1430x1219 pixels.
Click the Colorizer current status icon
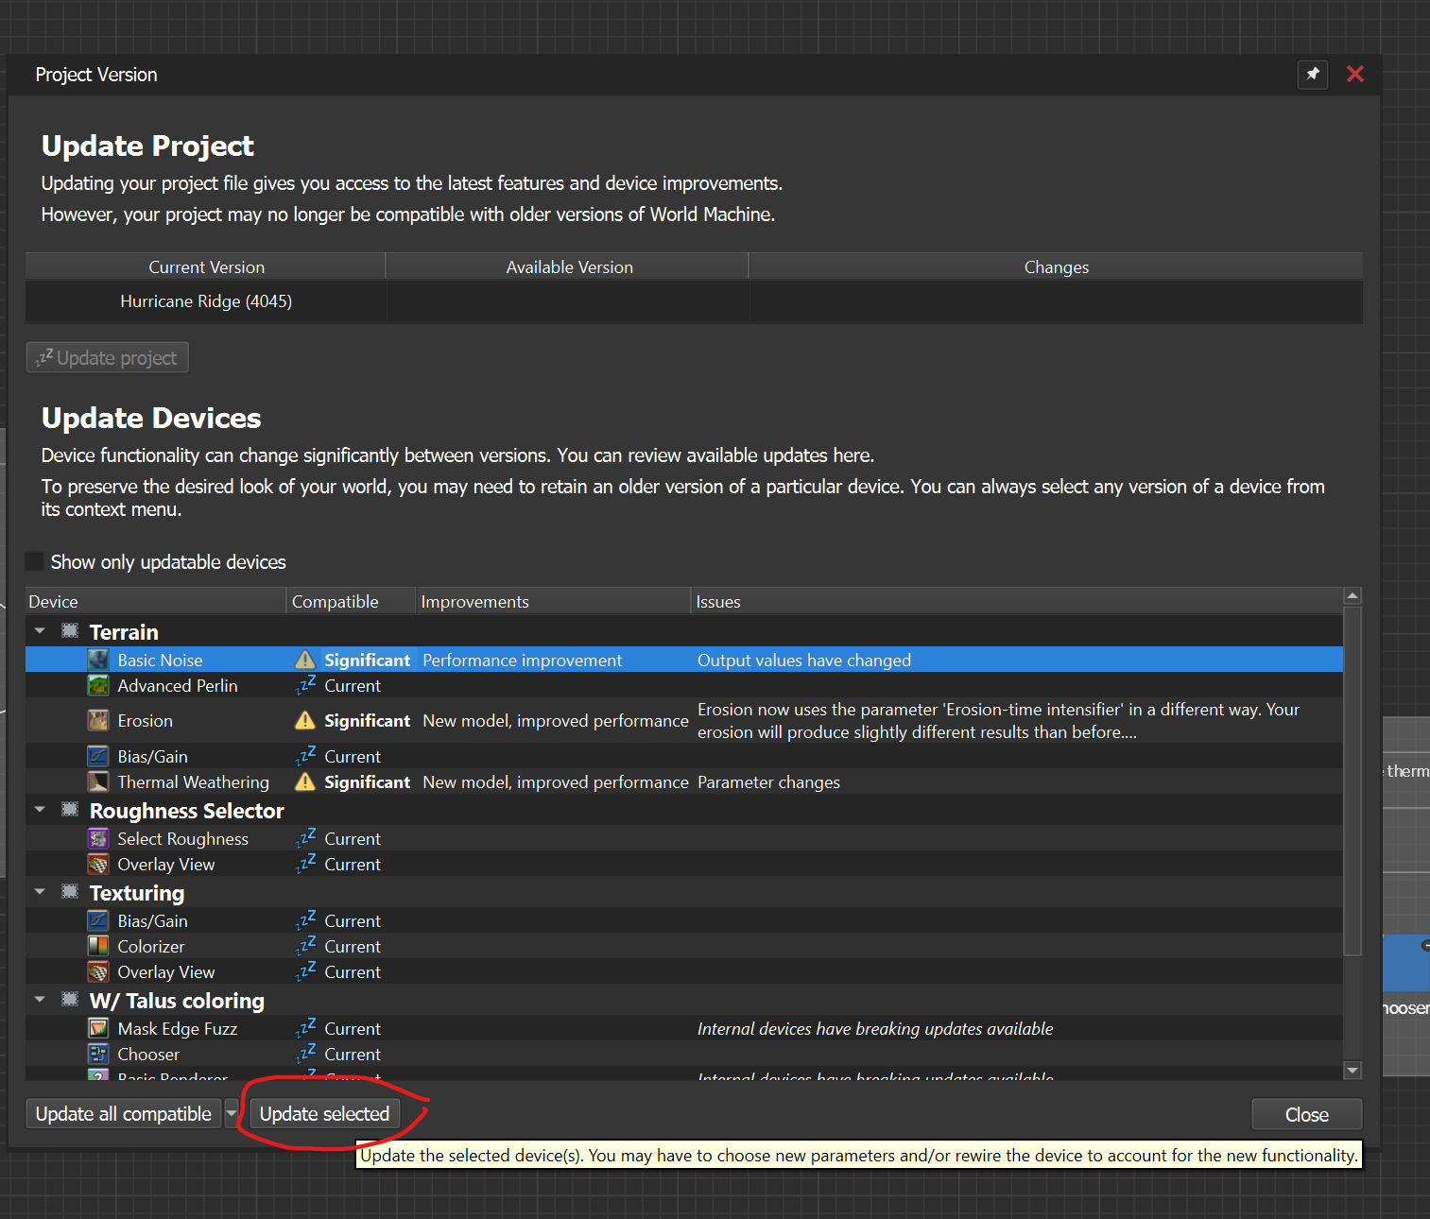pos(305,946)
